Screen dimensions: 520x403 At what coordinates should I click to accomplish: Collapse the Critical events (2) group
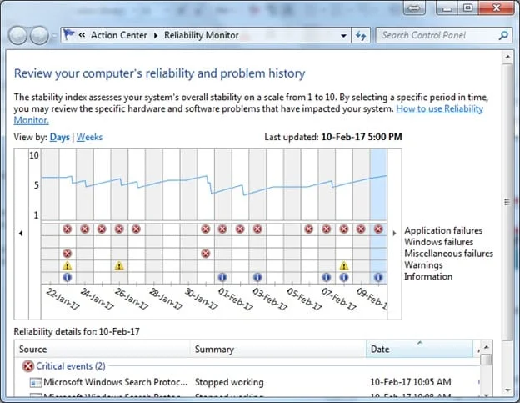(71, 366)
